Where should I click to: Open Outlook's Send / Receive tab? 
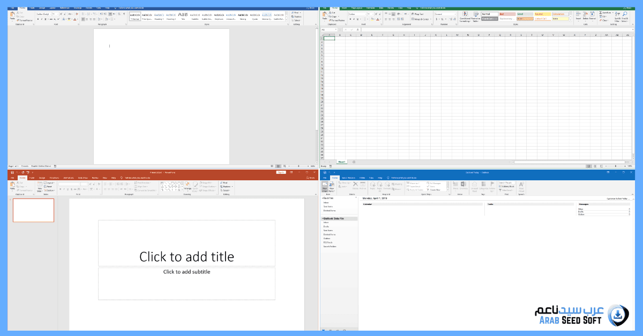[348, 178]
